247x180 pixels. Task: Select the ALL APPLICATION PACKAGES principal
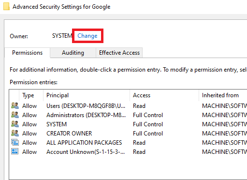84,143
